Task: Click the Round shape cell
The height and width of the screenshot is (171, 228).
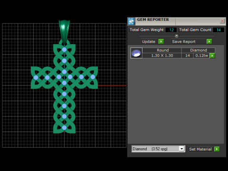Action: tap(162, 50)
